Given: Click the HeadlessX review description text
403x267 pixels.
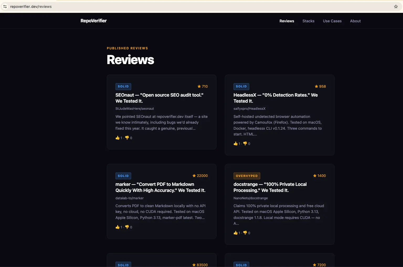Looking at the screenshot, I should [278, 125].
